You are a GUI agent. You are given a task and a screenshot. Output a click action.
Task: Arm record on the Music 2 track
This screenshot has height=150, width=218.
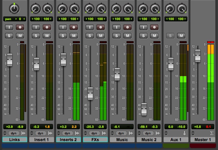tap(154, 27)
